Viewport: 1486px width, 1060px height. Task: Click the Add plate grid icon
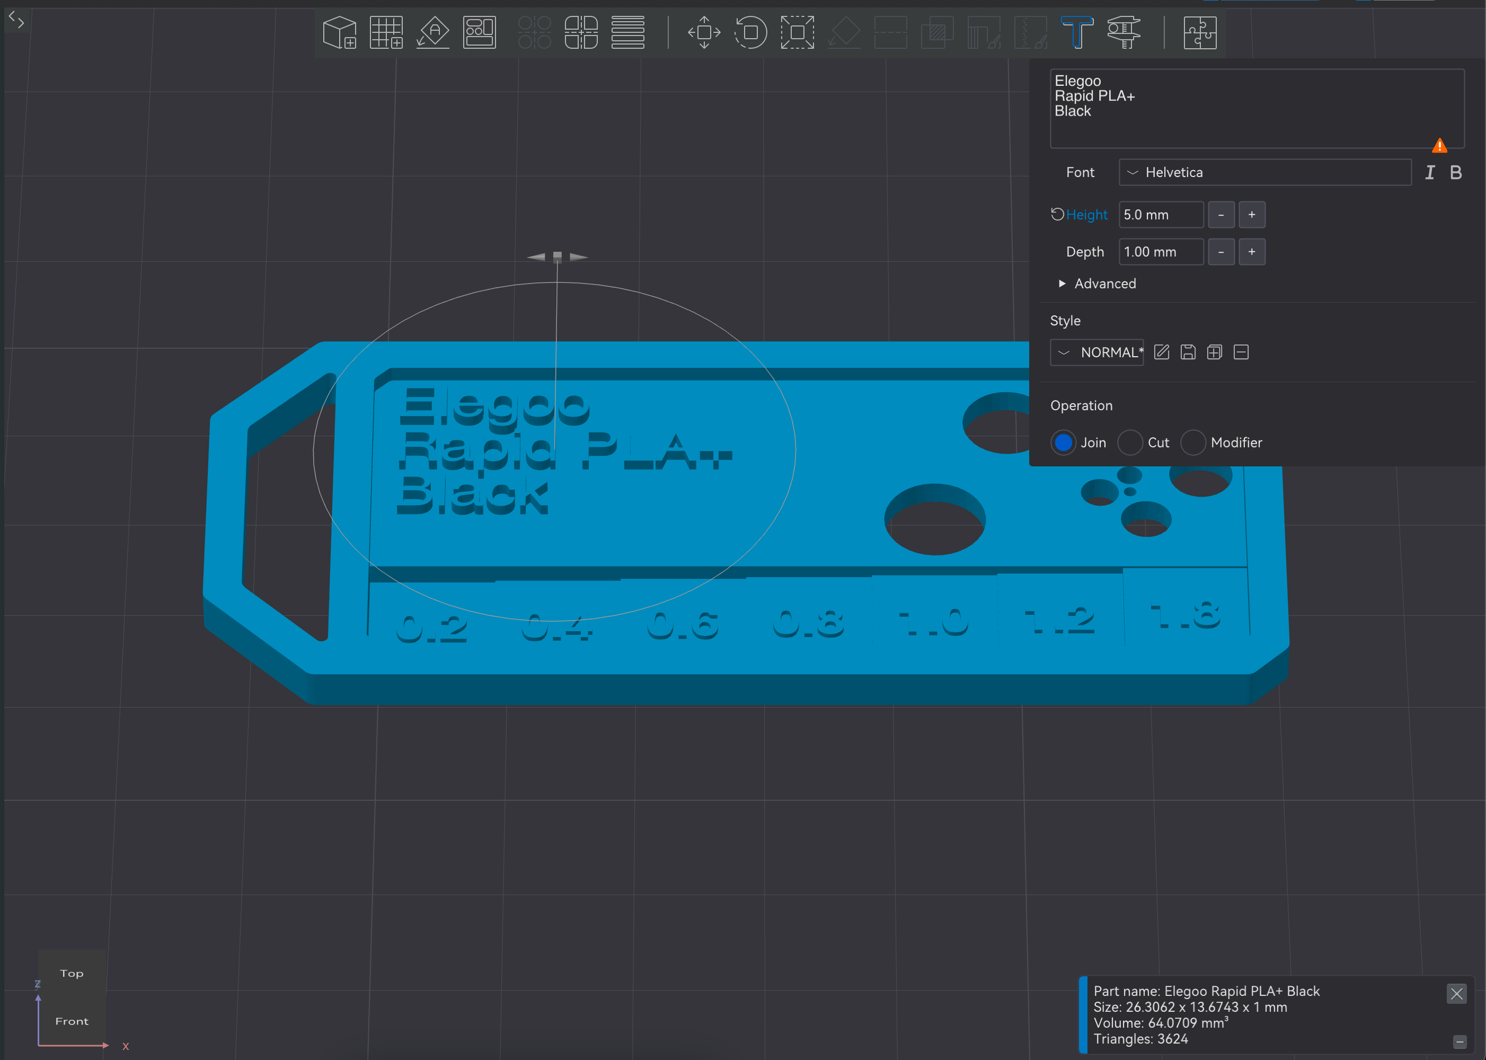(x=386, y=33)
